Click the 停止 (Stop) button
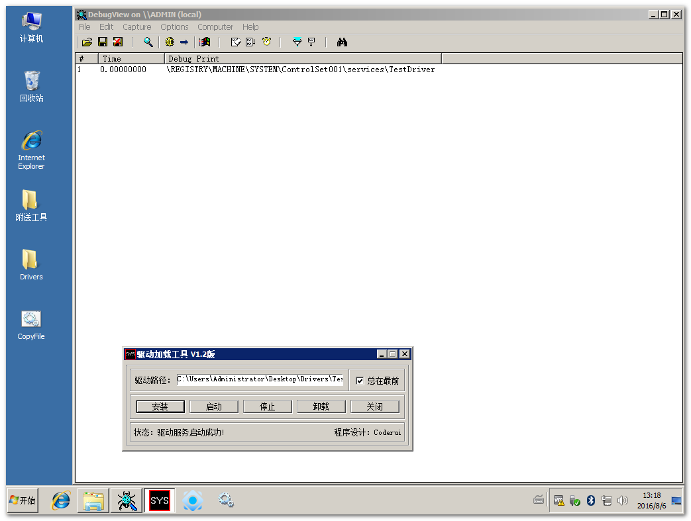Screen dimensions: 691x521 coord(268,406)
